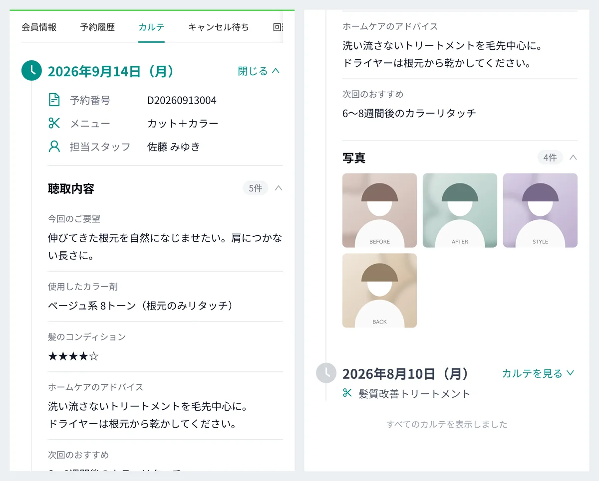The image size is (599, 481).
Task: Click the scissors icon next to メニュー
Action: (x=54, y=123)
